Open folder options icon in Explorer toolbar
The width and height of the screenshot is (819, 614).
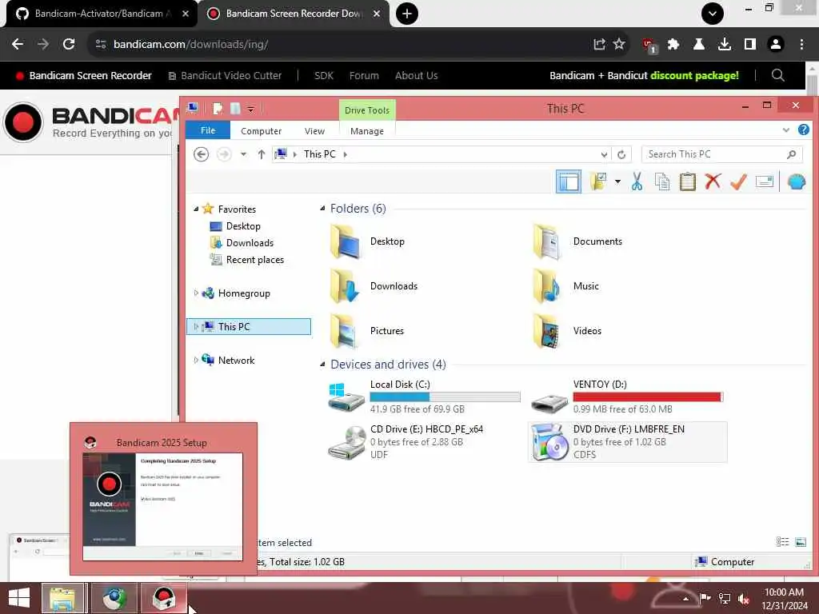(x=598, y=181)
